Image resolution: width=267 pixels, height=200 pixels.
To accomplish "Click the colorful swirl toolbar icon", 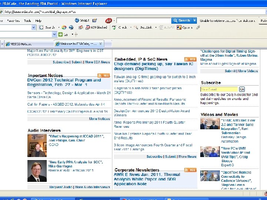I will [64, 27].
